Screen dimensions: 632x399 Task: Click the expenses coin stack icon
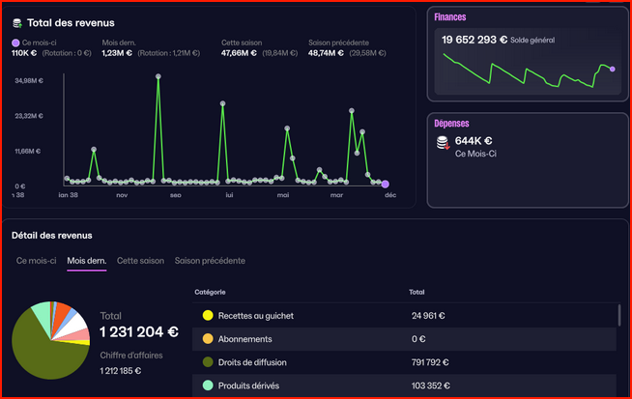443,143
